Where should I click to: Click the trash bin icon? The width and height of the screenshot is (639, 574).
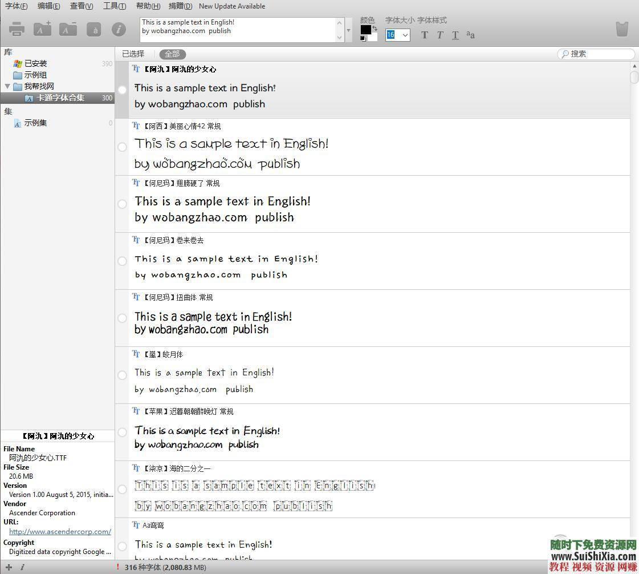[622, 29]
